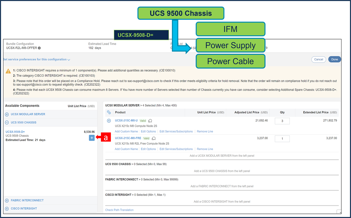
Task: Click Add Custom Name for UCSX-215C-M8-FRE
Action: [x=126, y=149]
